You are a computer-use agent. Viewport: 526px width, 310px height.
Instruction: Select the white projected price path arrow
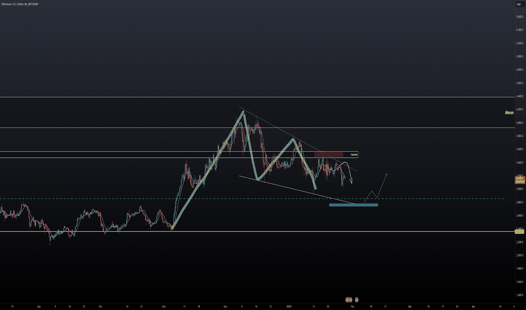(x=376, y=188)
